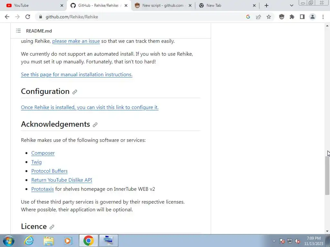Close the YouTube tab
The height and width of the screenshot is (247, 330).
62,5
